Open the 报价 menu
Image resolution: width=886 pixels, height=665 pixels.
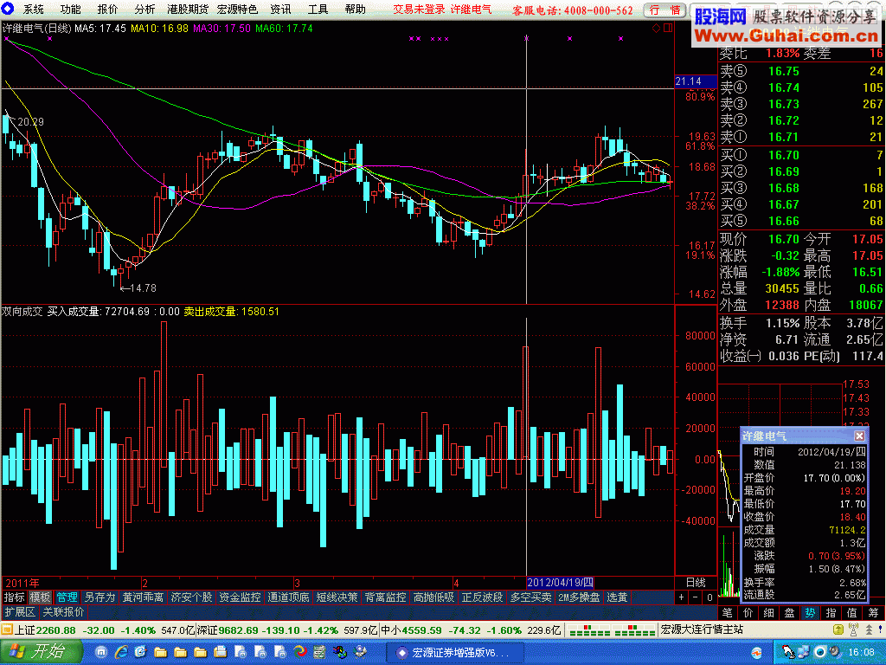[107, 10]
